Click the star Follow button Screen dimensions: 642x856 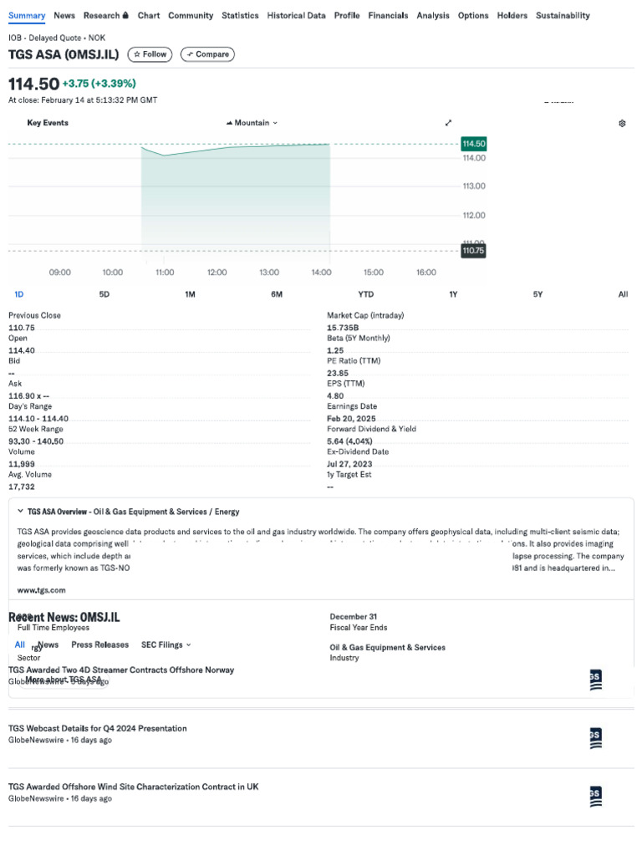point(150,54)
